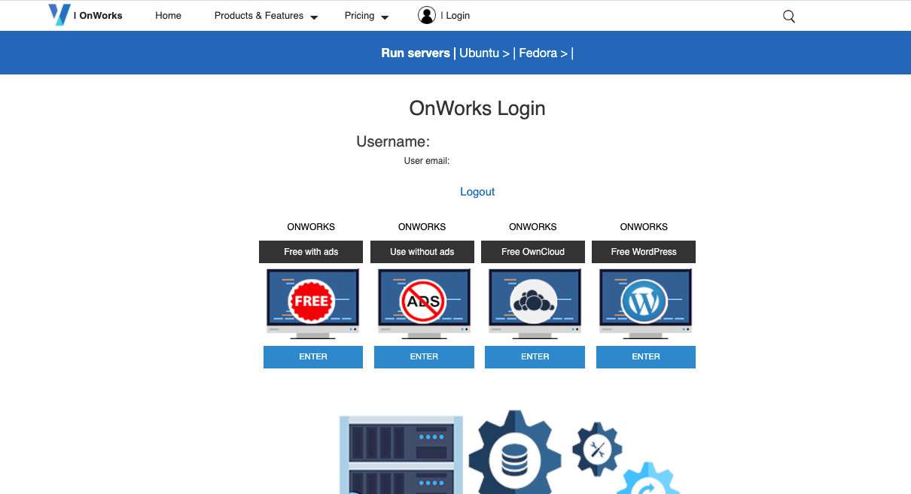Select the Home menu item

point(168,15)
